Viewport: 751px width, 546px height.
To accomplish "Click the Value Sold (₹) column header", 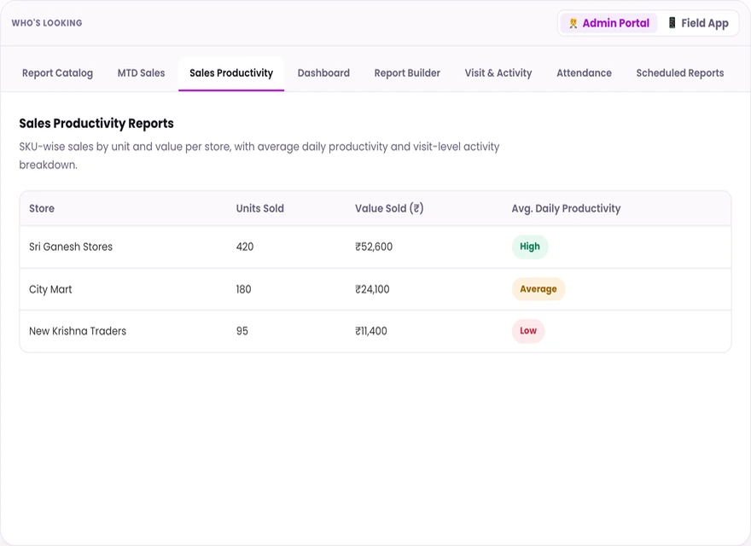I will point(389,208).
